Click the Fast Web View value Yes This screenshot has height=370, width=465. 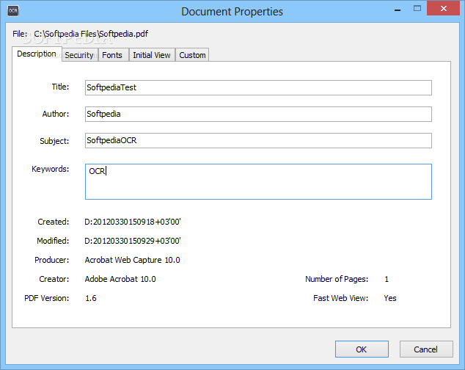click(x=390, y=298)
